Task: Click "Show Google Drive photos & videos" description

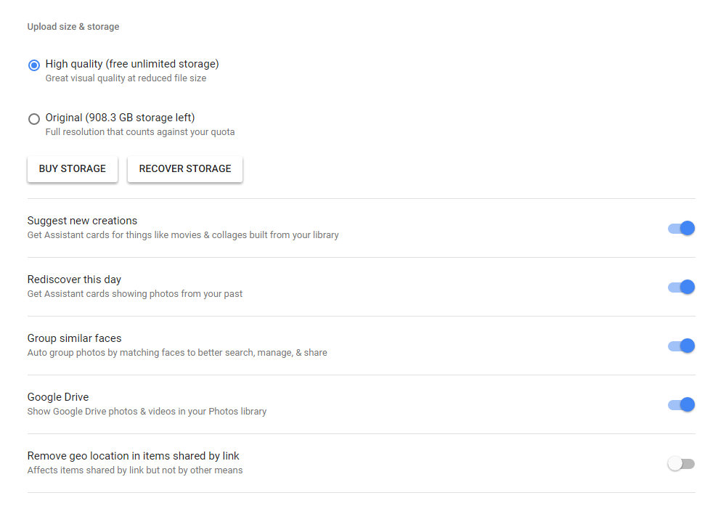Action: 147,412
